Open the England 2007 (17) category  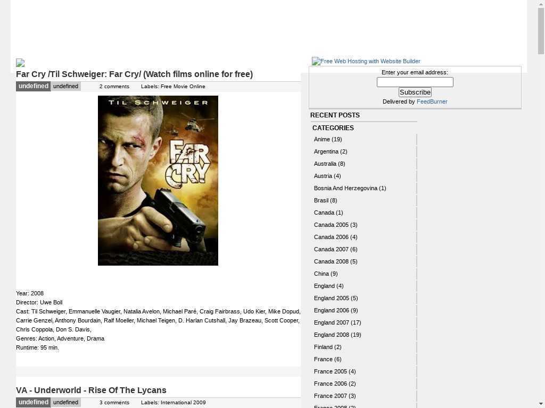[x=337, y=322]
